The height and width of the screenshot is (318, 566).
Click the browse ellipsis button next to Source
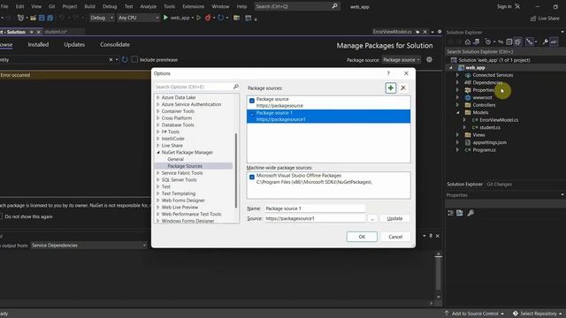click(x=372, y=218)
